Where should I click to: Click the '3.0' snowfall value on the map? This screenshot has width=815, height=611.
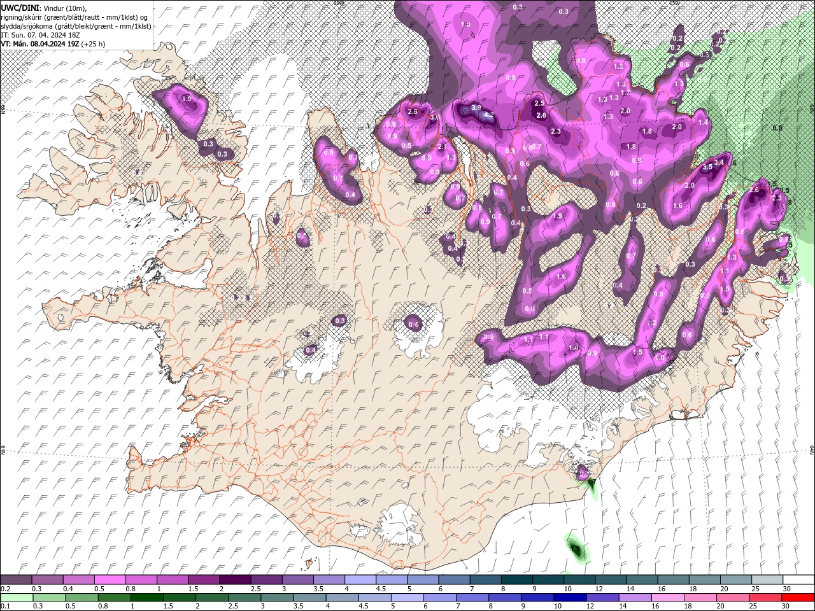pyautogui.click(x=435, y=118)
